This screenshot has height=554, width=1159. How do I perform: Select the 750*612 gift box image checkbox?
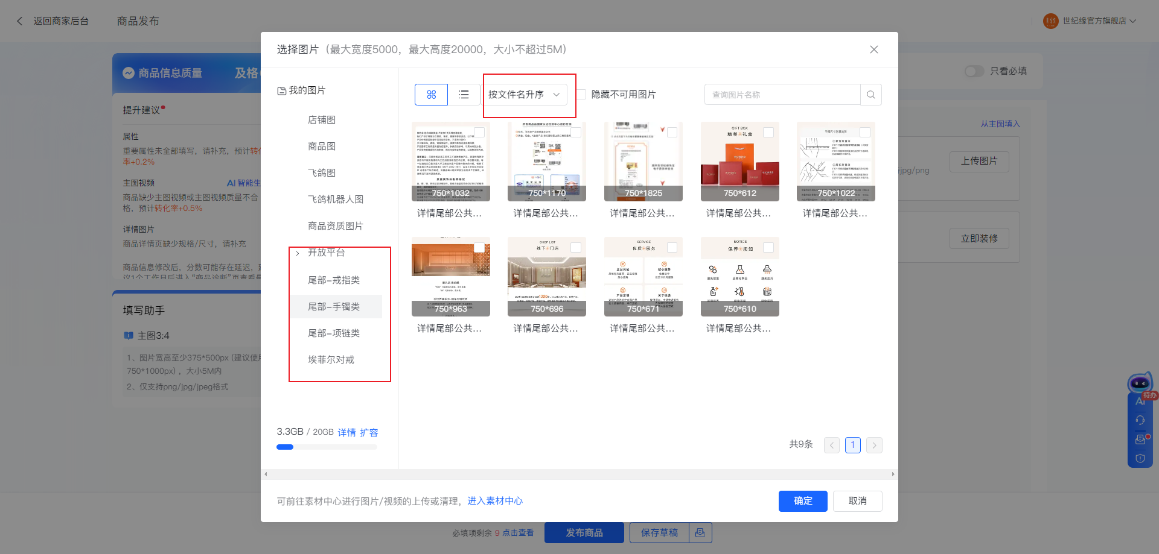768,133
